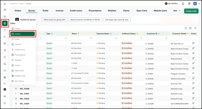The width and height of the screenshot is (202, 109).
Task: Click the logout icon at sidebar bottom
Action: point(5,103)
